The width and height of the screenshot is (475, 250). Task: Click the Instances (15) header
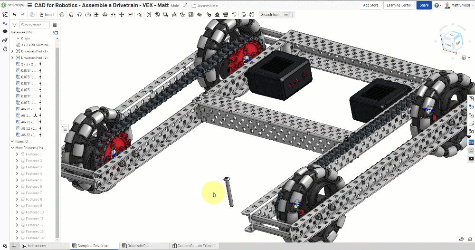21,32
